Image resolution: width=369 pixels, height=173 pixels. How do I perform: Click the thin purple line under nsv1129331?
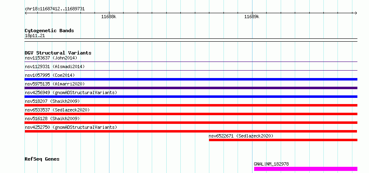(191, 70)
